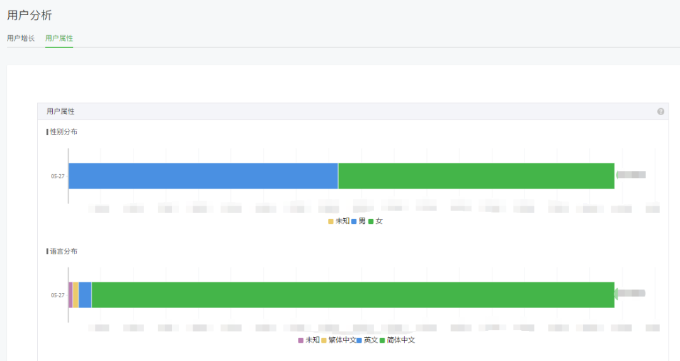Click the help question mark icon
The height and width of the screenshot is (361, 680).
pos(660,111)
